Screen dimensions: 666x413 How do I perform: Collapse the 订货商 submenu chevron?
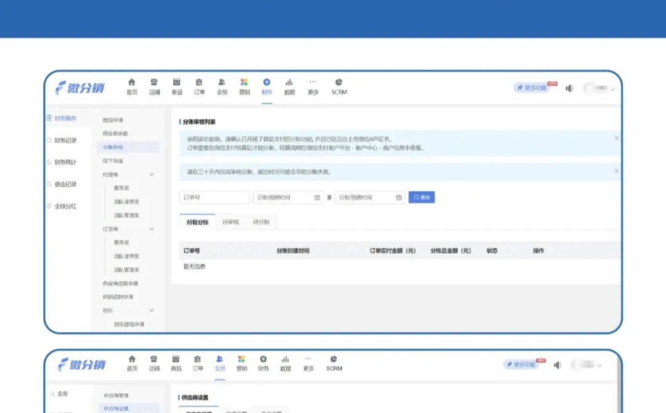[x=152, y=229]
